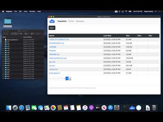Select the kopia.repository file in Finder
Viewport: 163px width, 122px height.
click(13, 40)
